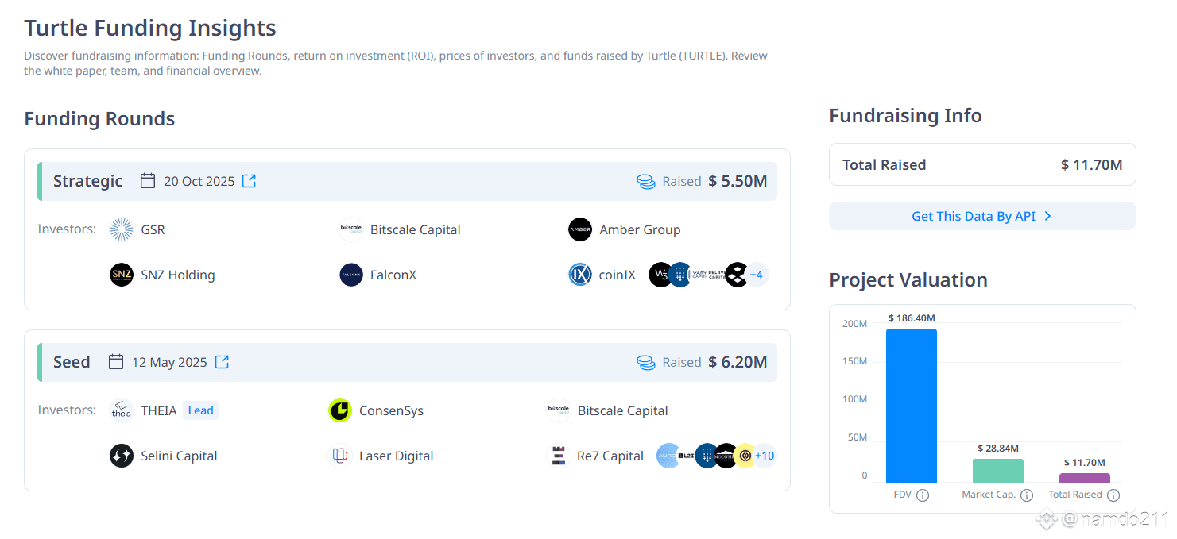The height and width of the screenshot is (539, 1177).
Task: Expand +4 more Strategic investors
Action: tap(757, 275)
